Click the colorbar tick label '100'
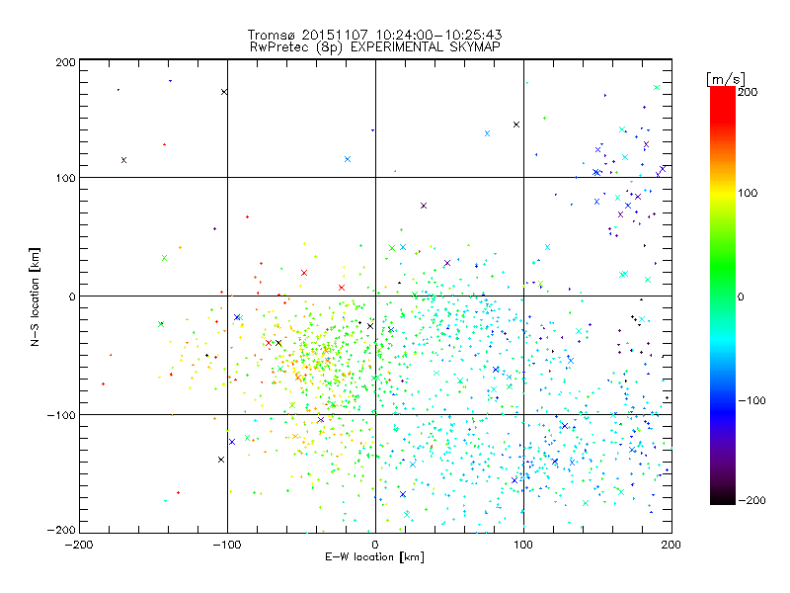Viewport: 790px width, 593px height. [x=748, y=193]
